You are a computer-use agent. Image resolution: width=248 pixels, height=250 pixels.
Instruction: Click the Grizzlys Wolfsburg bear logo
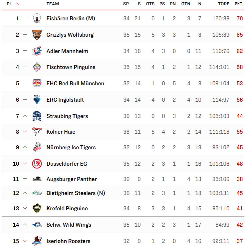click(x=37, y=35)
